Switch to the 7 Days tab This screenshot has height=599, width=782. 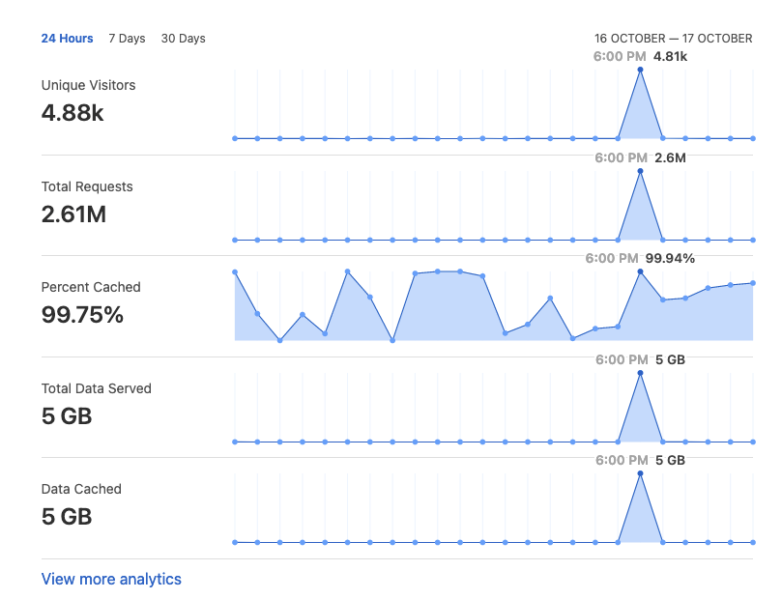tap(127, 39)
